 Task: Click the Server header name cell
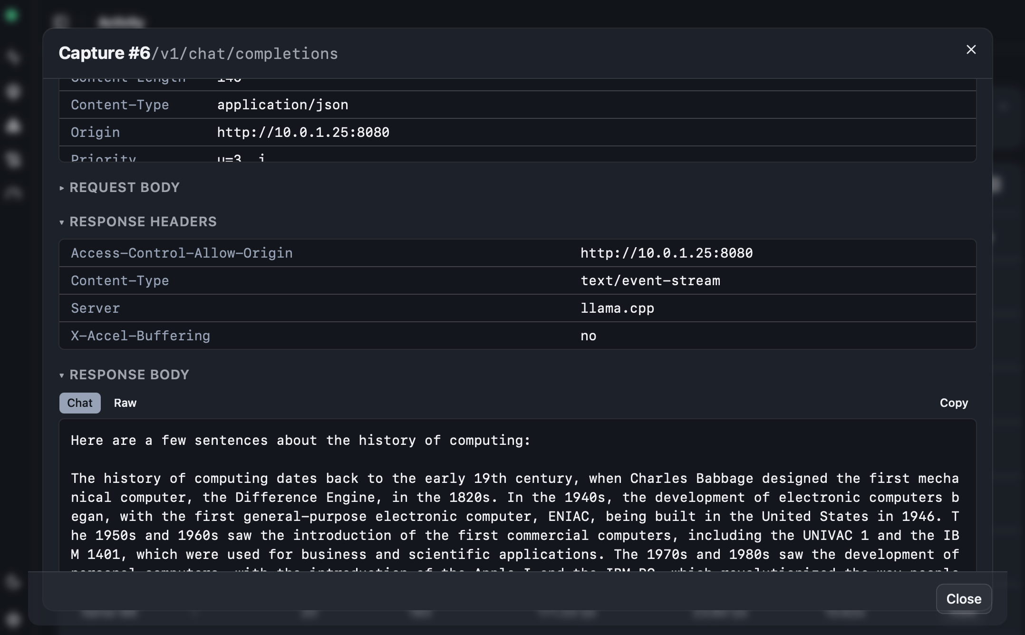point(95,308)
